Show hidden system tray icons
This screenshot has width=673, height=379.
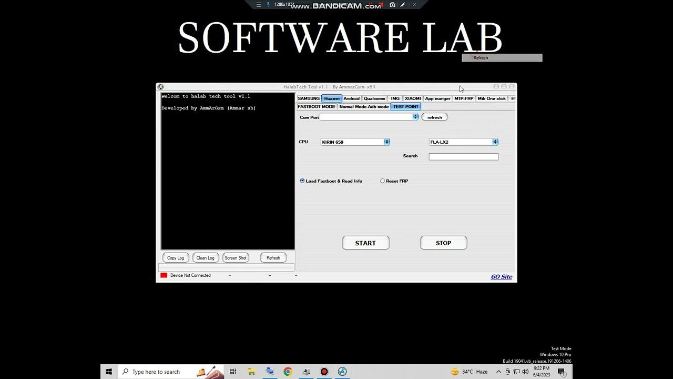[499, 372]
